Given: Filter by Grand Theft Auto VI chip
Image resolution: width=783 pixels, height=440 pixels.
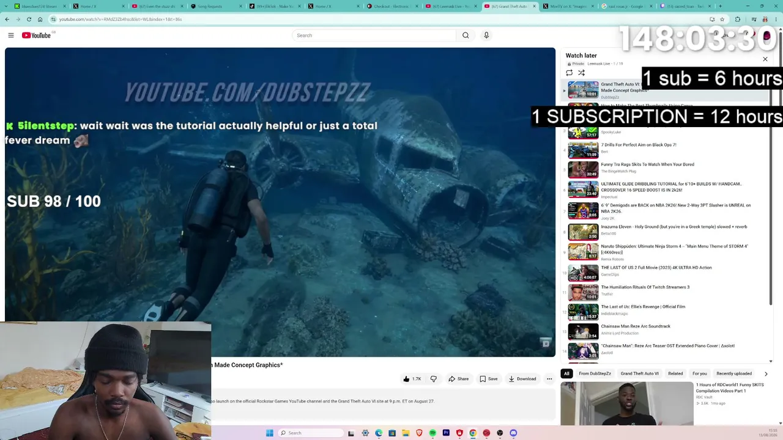Looking at the screenshot, I should tap(639, 373).
